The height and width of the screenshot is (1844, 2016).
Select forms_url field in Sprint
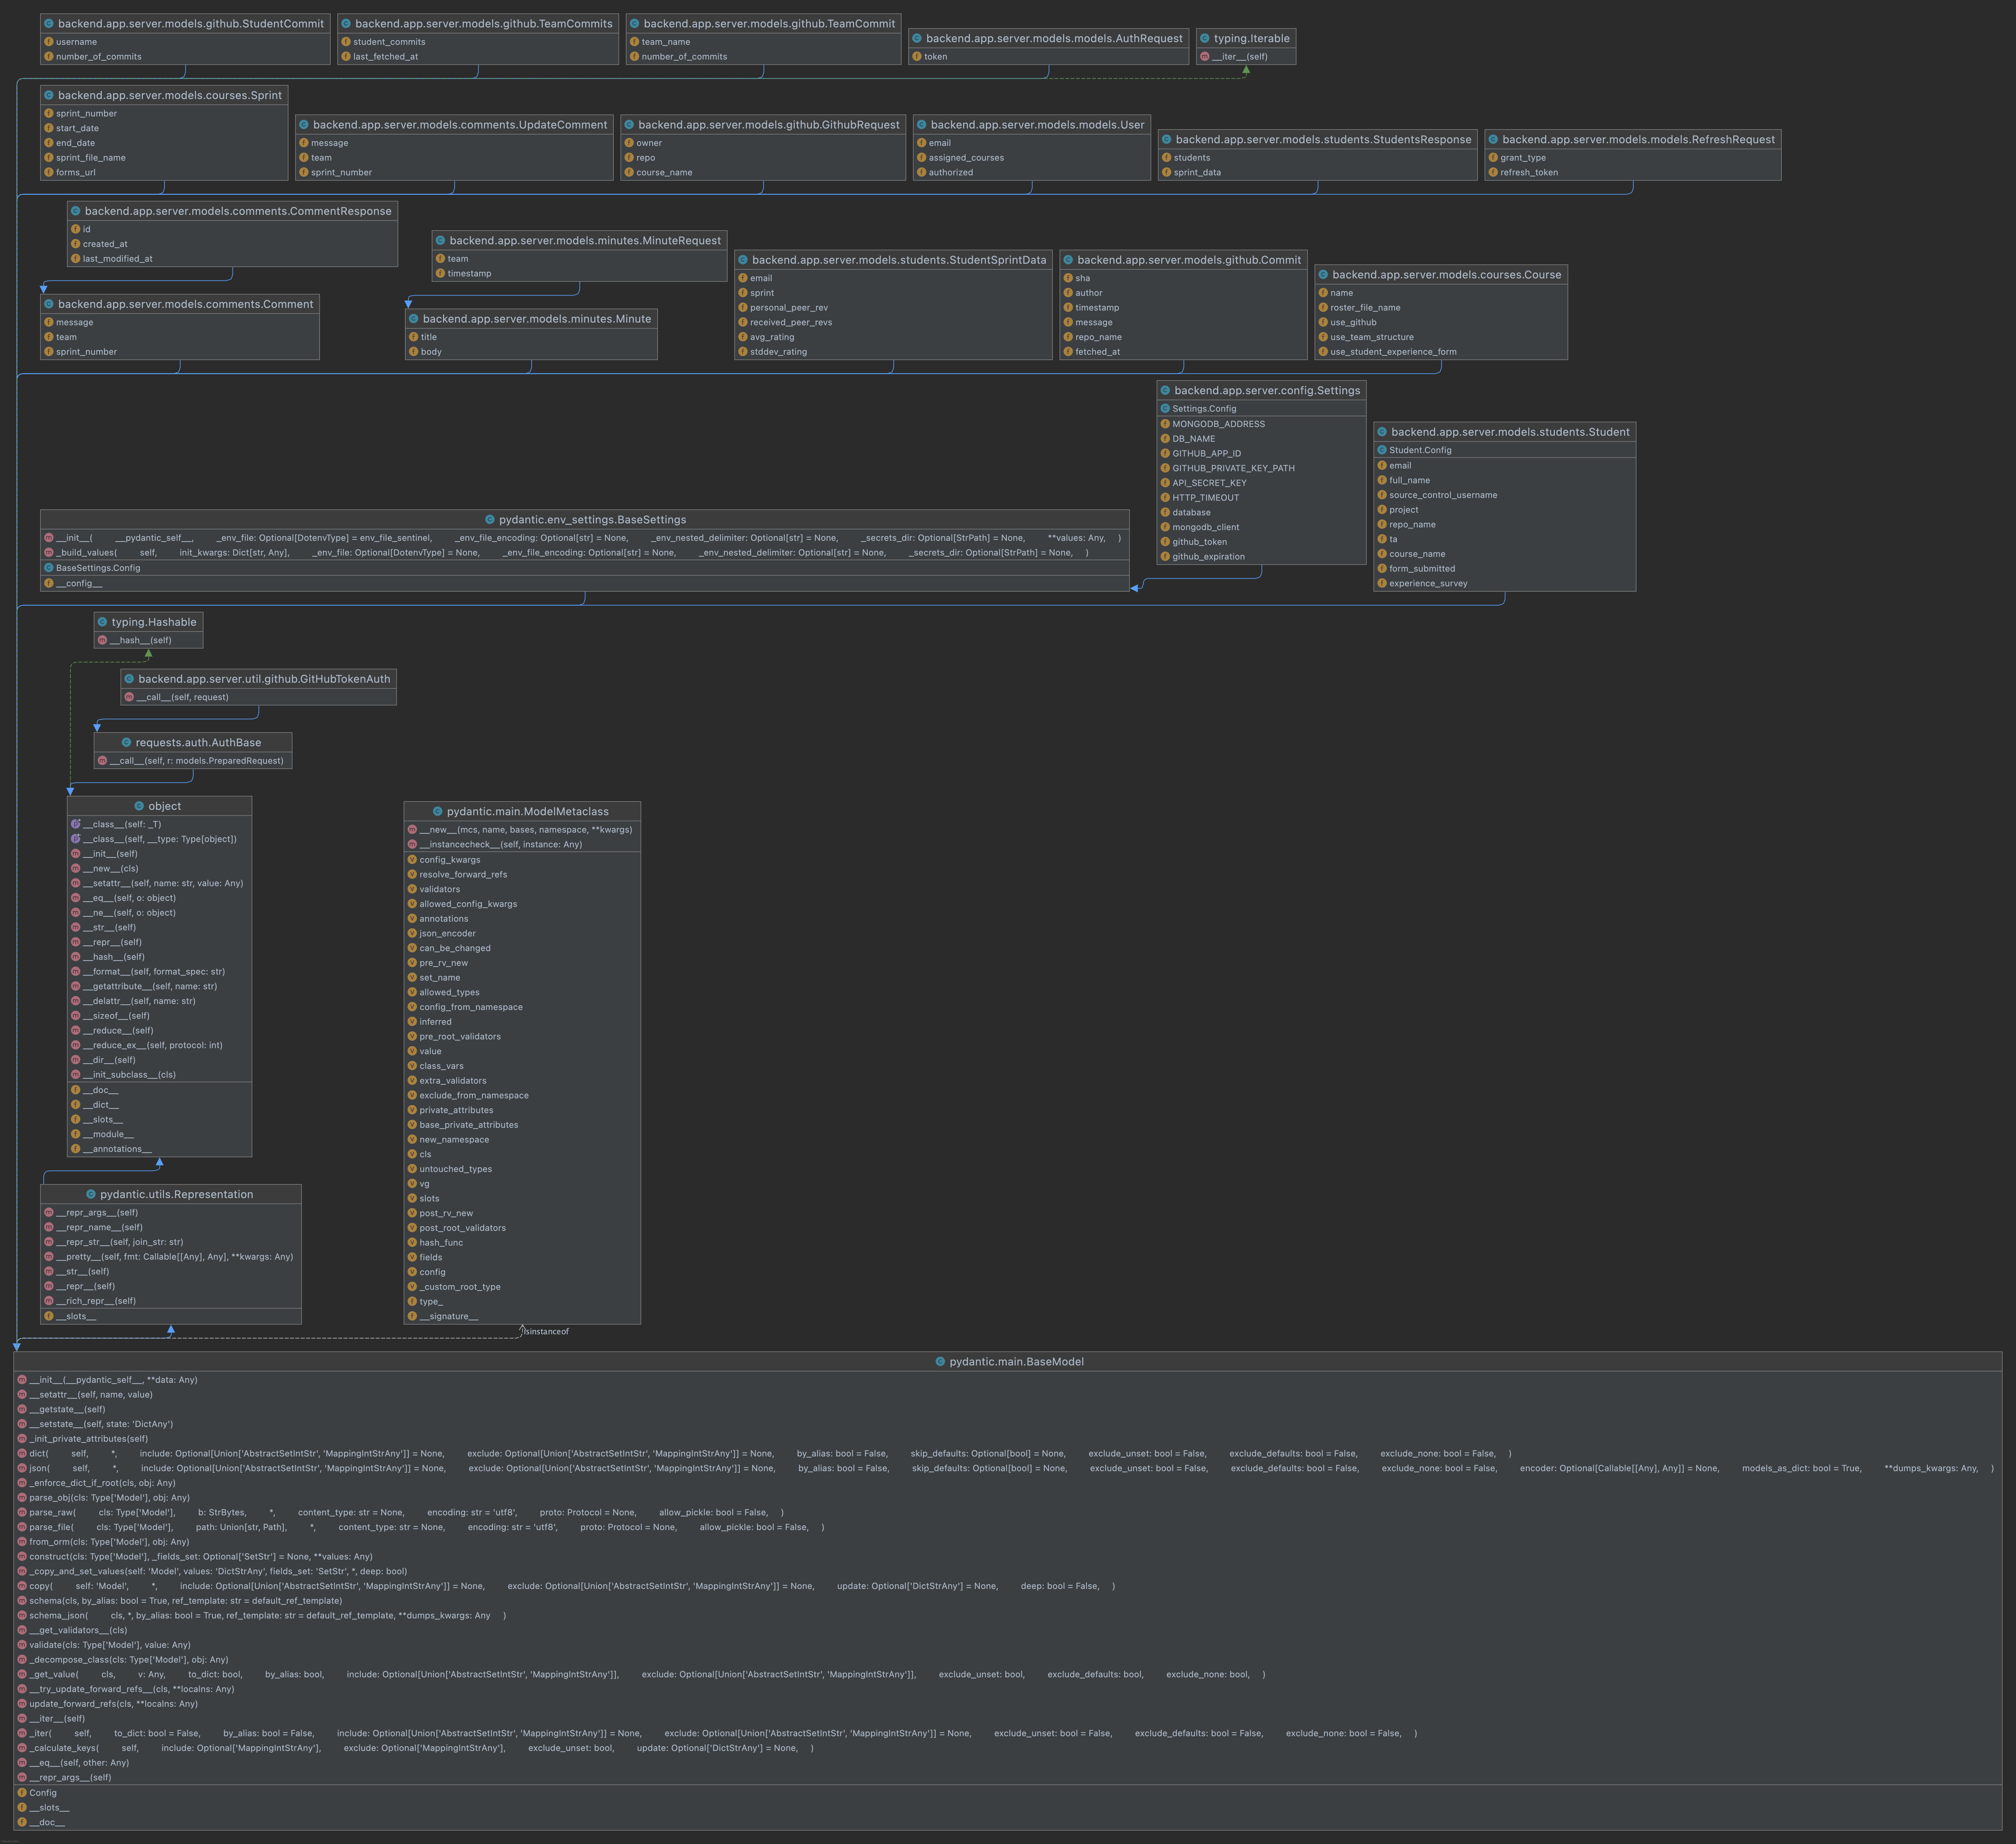(x=76, y=173)
